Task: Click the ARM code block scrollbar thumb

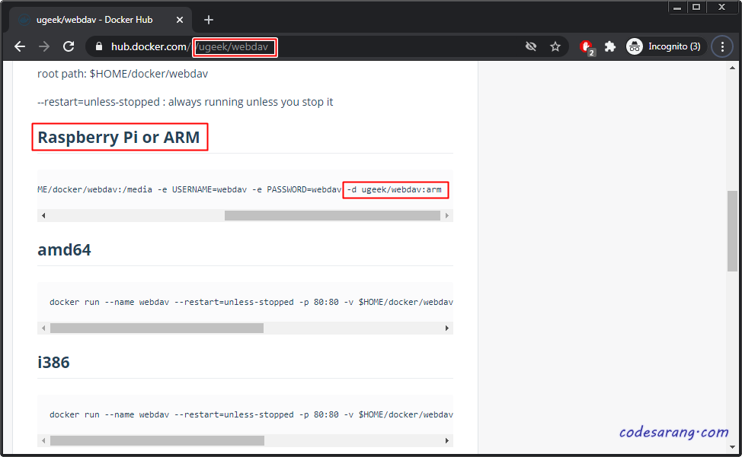Action: [x=332, y=216]
